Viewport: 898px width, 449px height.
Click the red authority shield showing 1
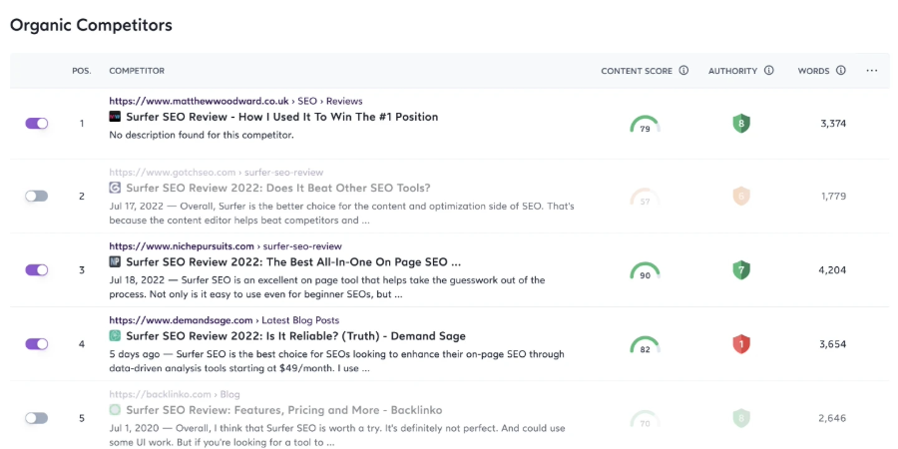pyautogui.click(x=741, y=344)
